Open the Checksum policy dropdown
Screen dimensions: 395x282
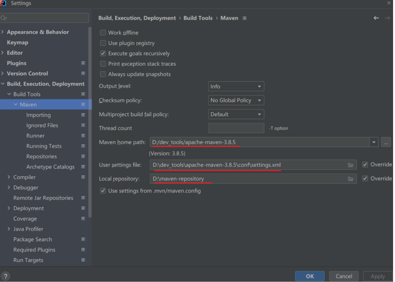236,100
